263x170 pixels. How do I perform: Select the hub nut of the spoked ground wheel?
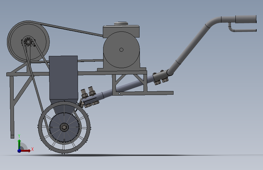pyautogui.click(x=64, y=127)
